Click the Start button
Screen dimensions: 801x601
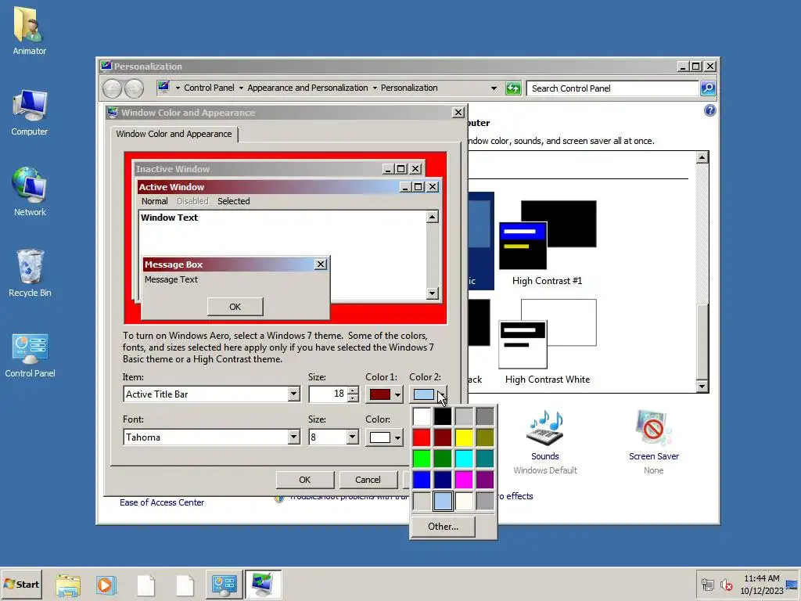pos(21,584)
